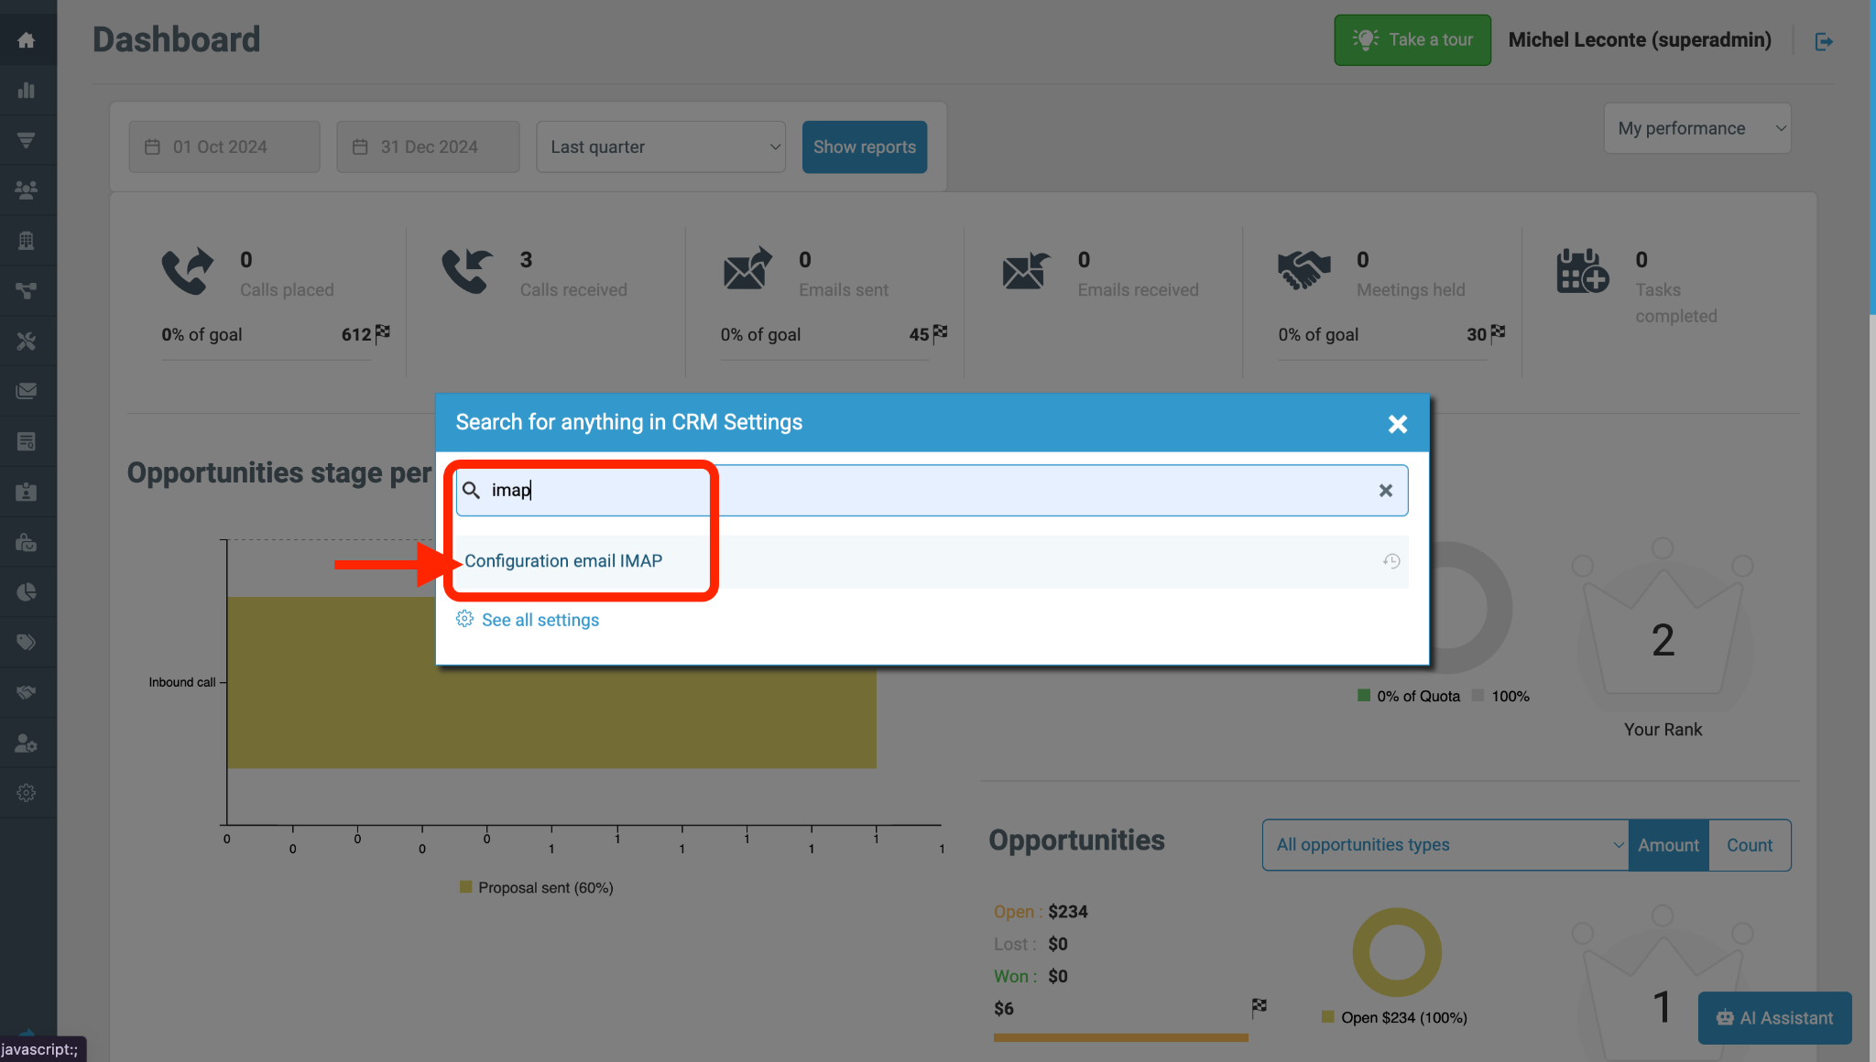Open the companies building sidebar icon
1876x1062 pixels.
point(27,241)
